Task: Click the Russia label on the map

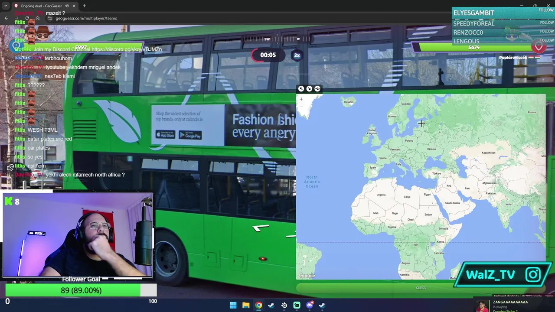Action: [x=532, y=112]
